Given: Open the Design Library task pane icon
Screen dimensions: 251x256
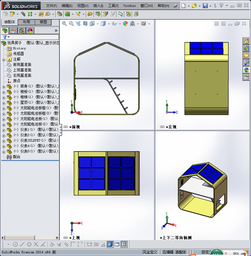Looking at the screenshot, I should 246,48.
